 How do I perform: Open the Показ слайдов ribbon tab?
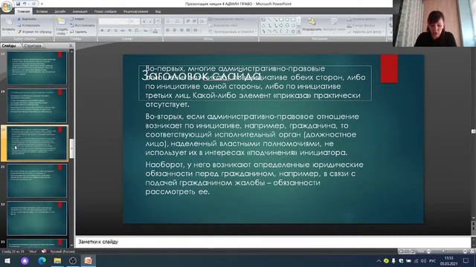106,11
